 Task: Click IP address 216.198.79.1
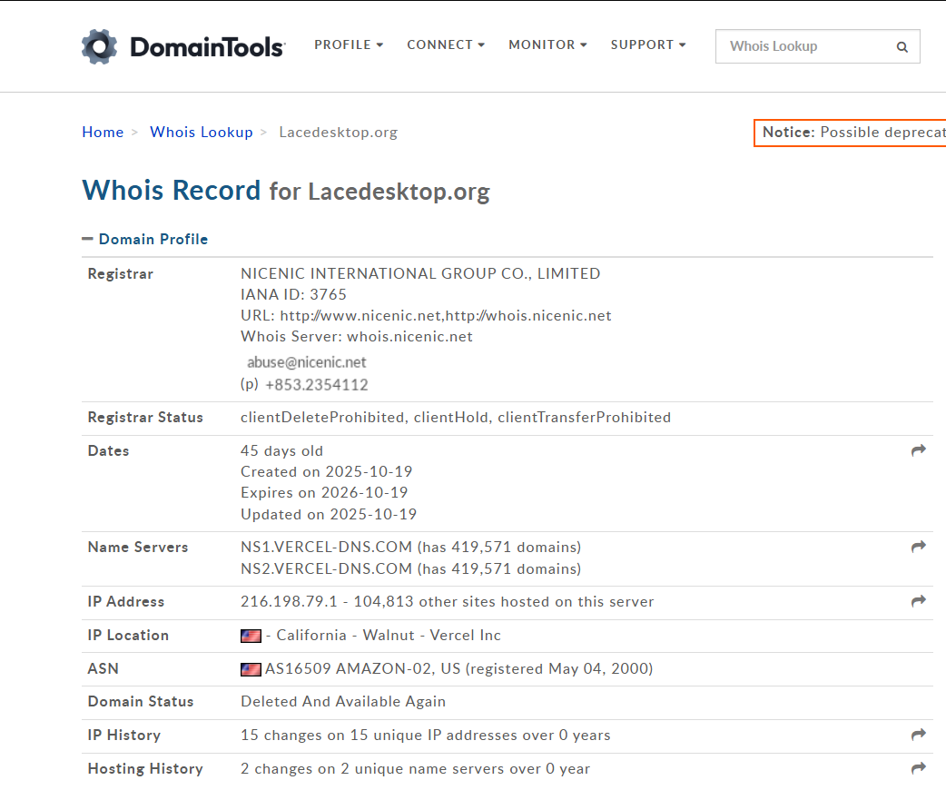point(289,602)
